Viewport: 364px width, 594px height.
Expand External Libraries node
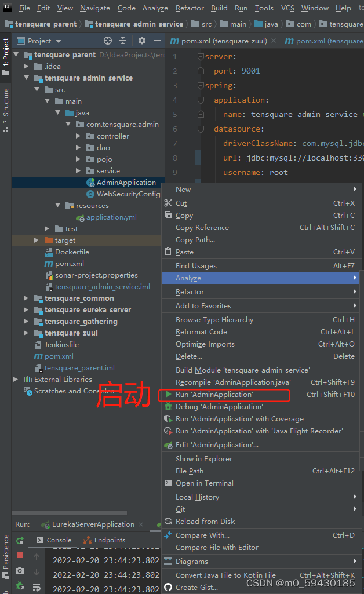point(16,379)
